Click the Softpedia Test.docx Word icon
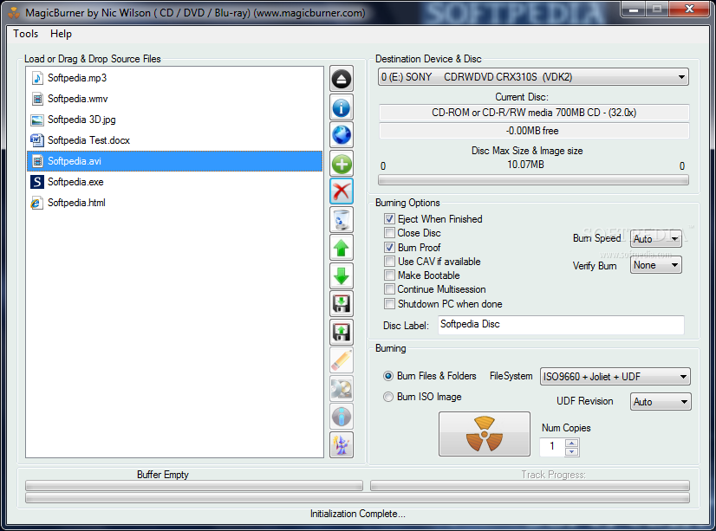The image size is (716, 531). coord(37,140)
